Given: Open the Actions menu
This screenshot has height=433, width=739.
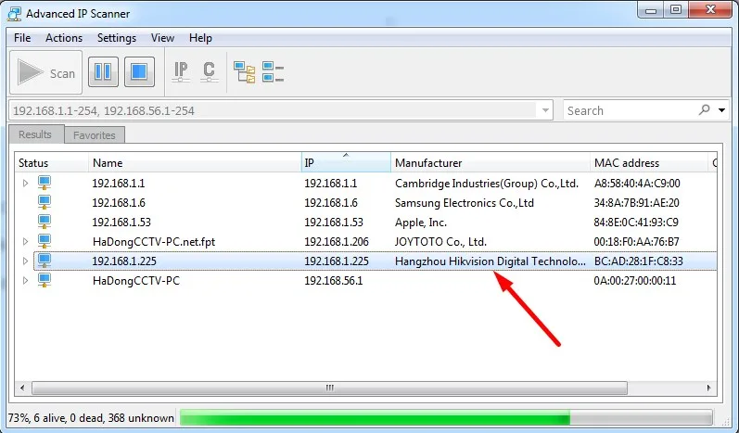Looking at the screenshot, I should click(x=64, y=38).
